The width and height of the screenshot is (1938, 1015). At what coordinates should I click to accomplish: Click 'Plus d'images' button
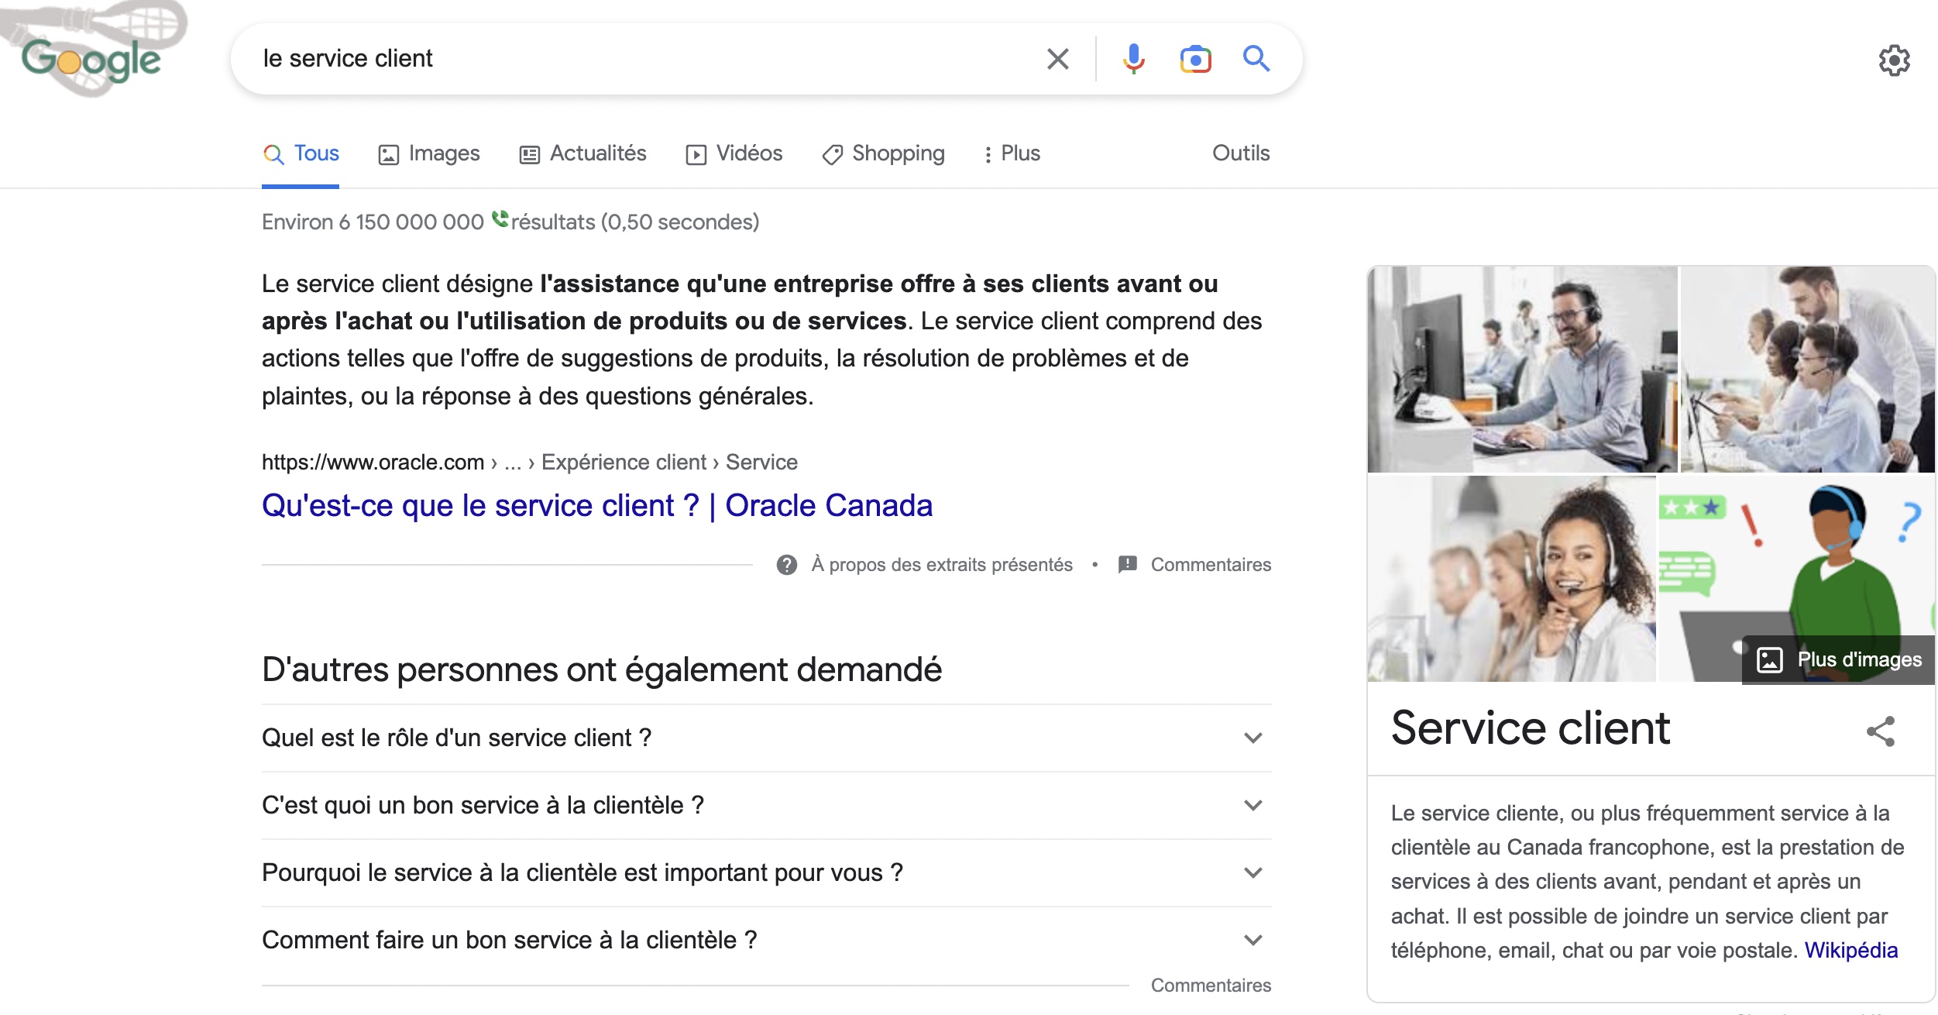click(1838, 660)
